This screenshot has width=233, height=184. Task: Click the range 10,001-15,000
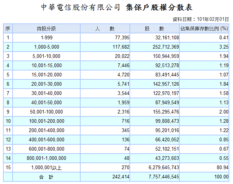click(x=47, y=65)
